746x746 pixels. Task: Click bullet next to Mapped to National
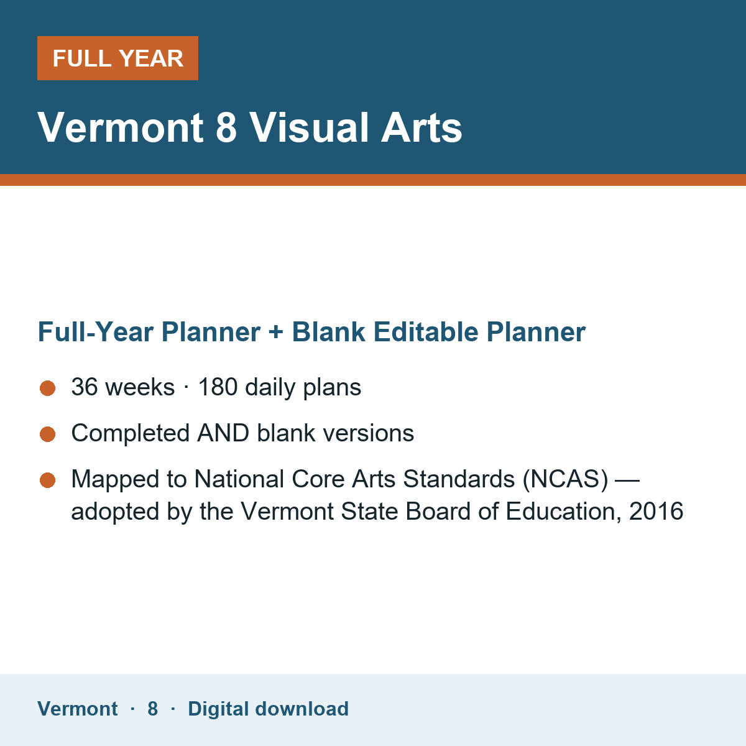click(x=48, y=481)
